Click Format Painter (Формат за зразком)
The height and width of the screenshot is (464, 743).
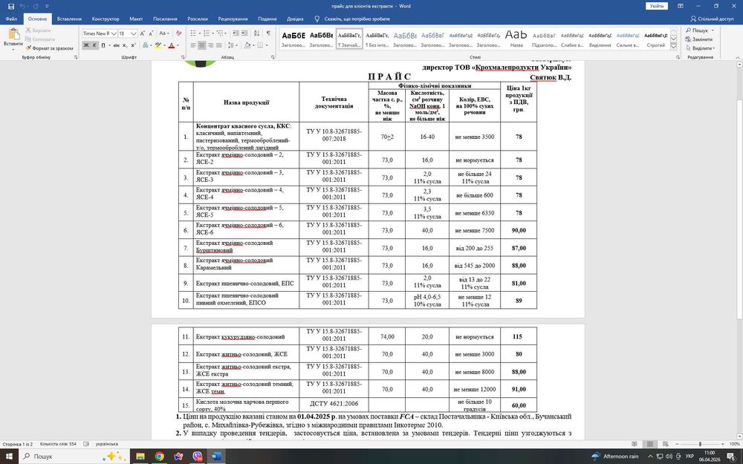(x=49, y=48)
